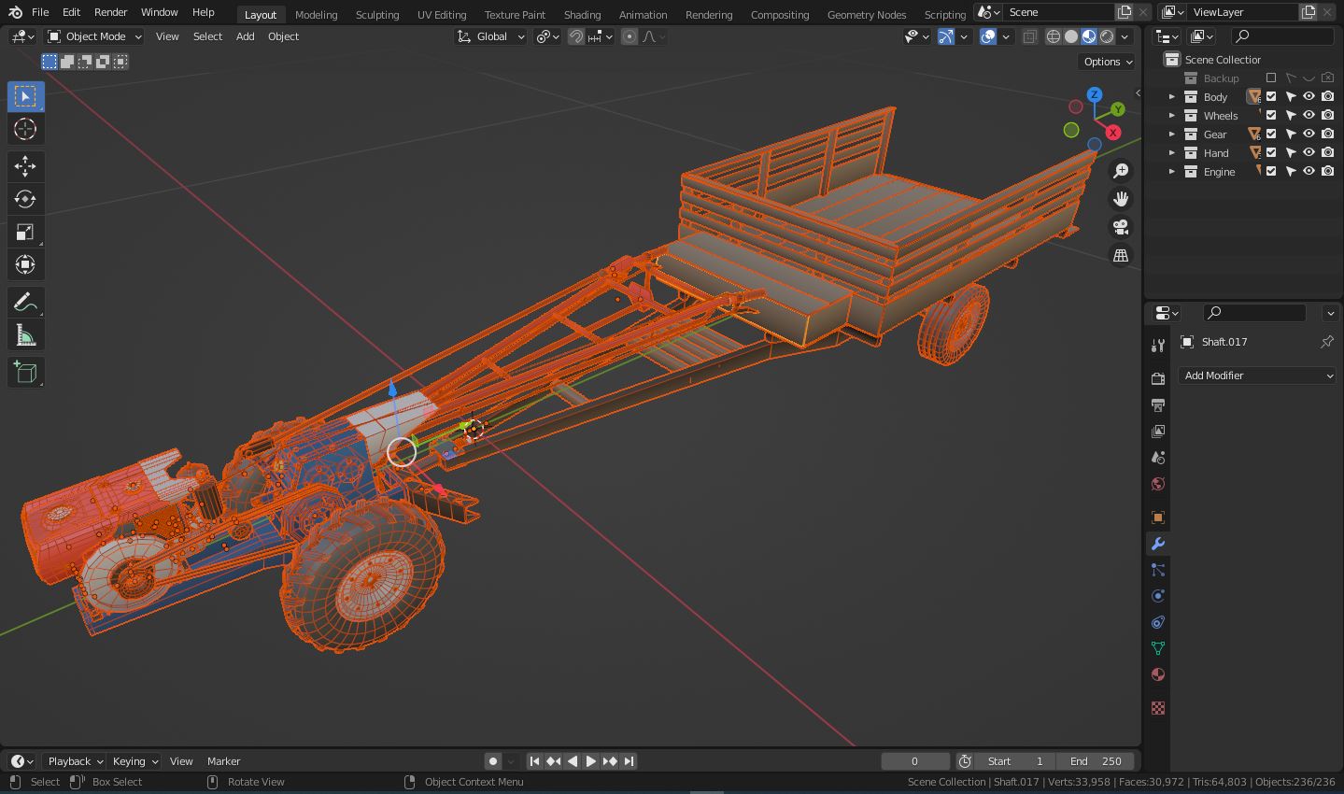The width and height of the screenshot is (1344, 794).
Task: Enable the Backup collection checkbox
Action: pos(1271,78)
